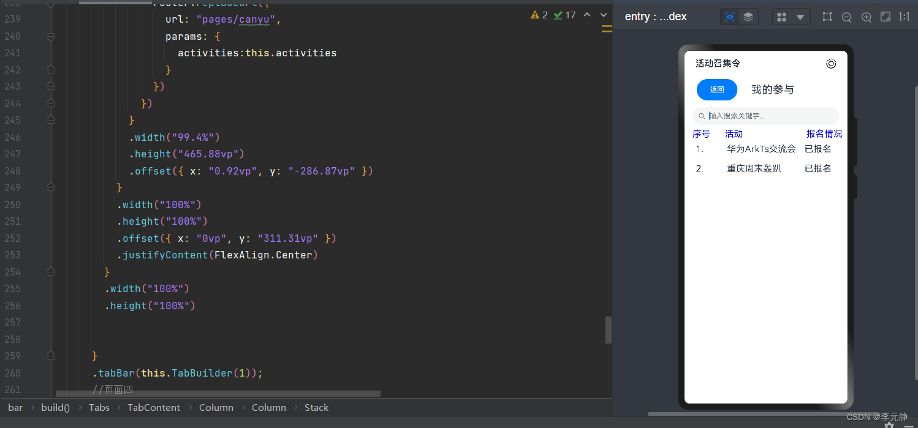Screen dimensions: 918x428
Task: Click activities:this.activities param line
Action: [x=257, y=53]
